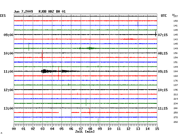Select the DC value "141"
Screen dimensions: 179x136
pyautogui.click(x=176, y=26)
